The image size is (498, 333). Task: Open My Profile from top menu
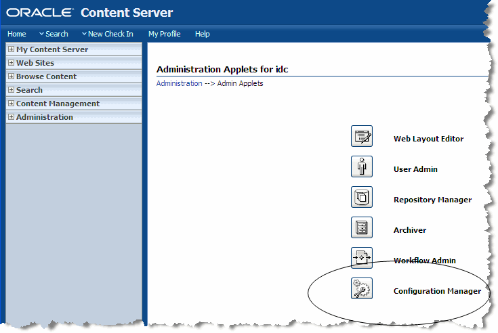pyautogui.click(x=164, y=34)
